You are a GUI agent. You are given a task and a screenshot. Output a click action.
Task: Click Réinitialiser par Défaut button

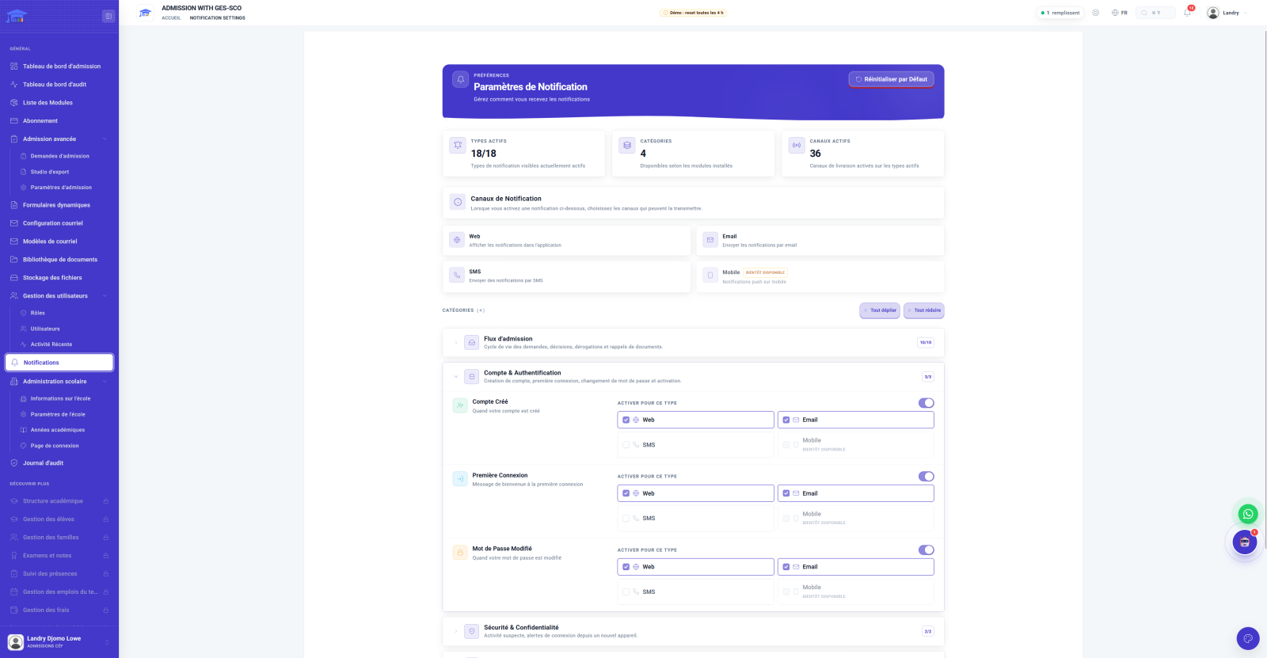click(x=891, y=79)
